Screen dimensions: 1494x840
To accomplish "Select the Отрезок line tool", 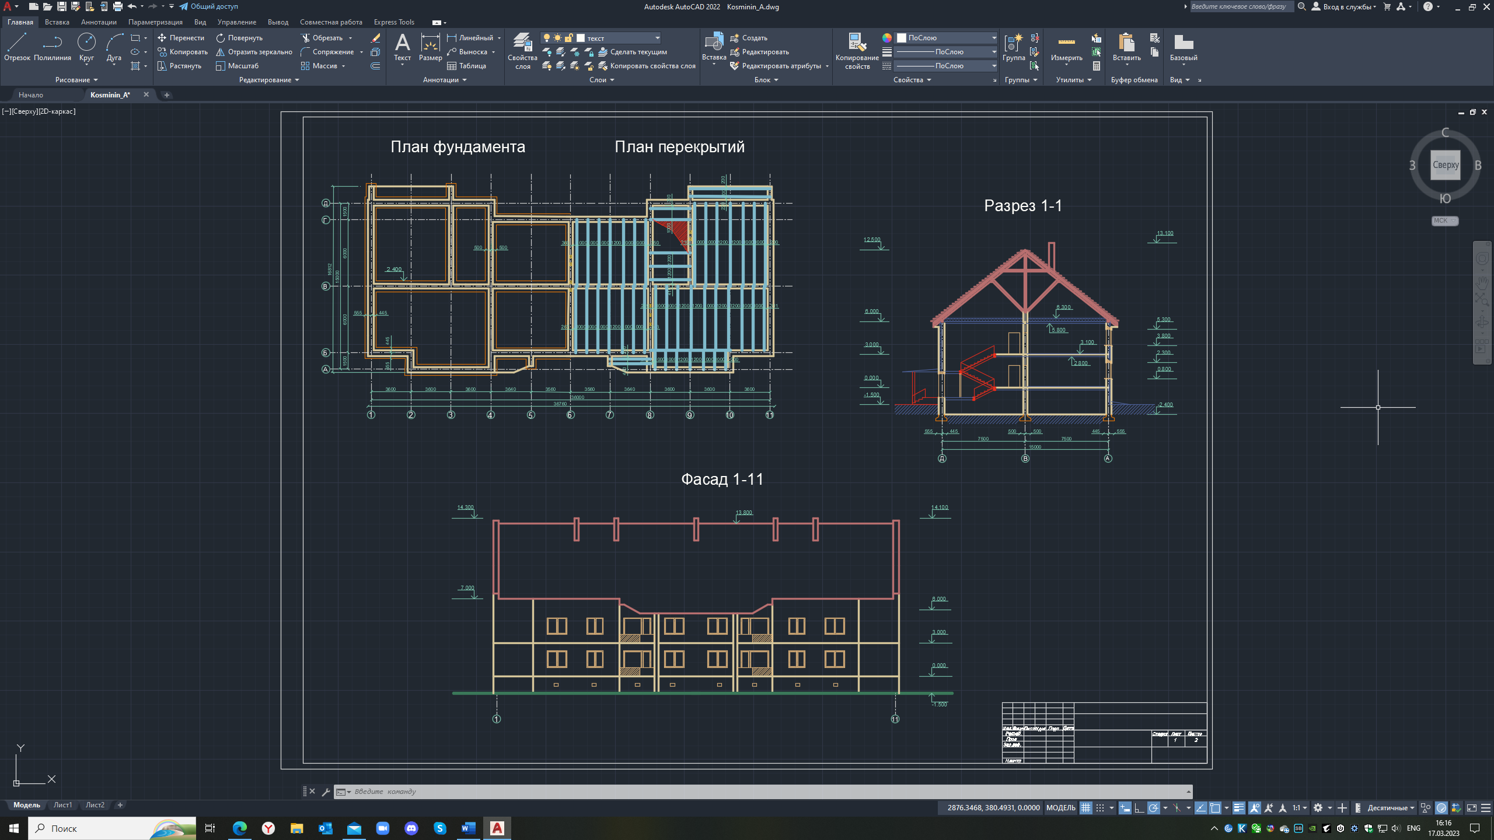I will (x=16, y=47).
